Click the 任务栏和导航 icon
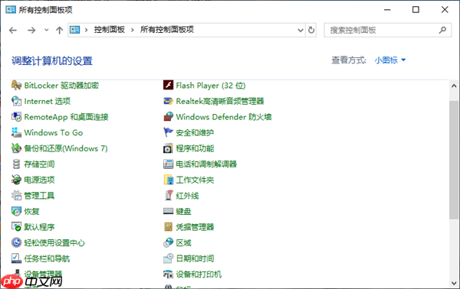460x289 pixels. [16, 258]
